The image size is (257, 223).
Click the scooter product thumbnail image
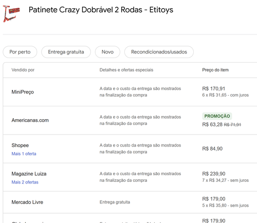point(11,14)
